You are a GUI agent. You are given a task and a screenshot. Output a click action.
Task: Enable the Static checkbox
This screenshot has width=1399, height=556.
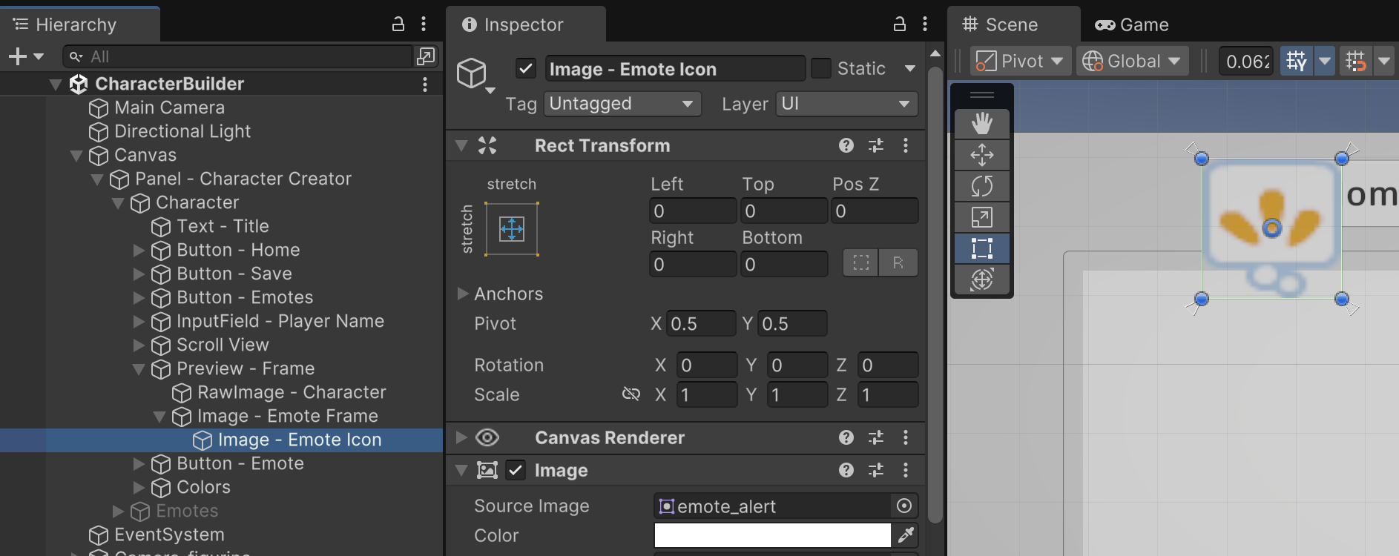coord(820,69)
